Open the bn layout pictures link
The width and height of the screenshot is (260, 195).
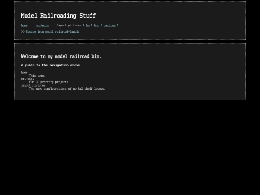point(88,25)
